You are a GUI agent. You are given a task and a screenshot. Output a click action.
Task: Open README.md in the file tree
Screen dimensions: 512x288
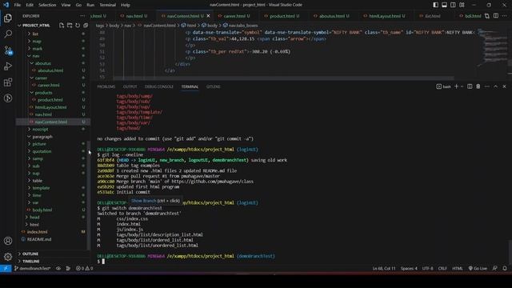[x=39, y=239]
